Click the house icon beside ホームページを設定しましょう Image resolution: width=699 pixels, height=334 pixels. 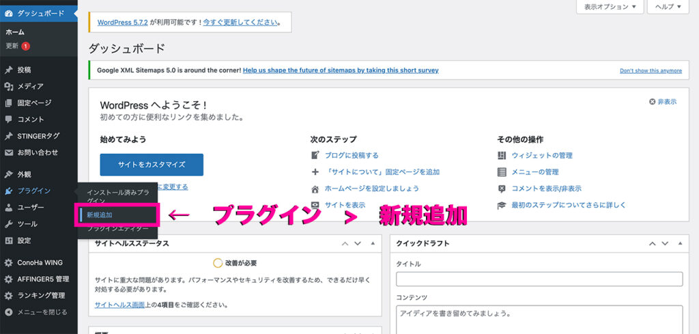click(x=315, y=189)
